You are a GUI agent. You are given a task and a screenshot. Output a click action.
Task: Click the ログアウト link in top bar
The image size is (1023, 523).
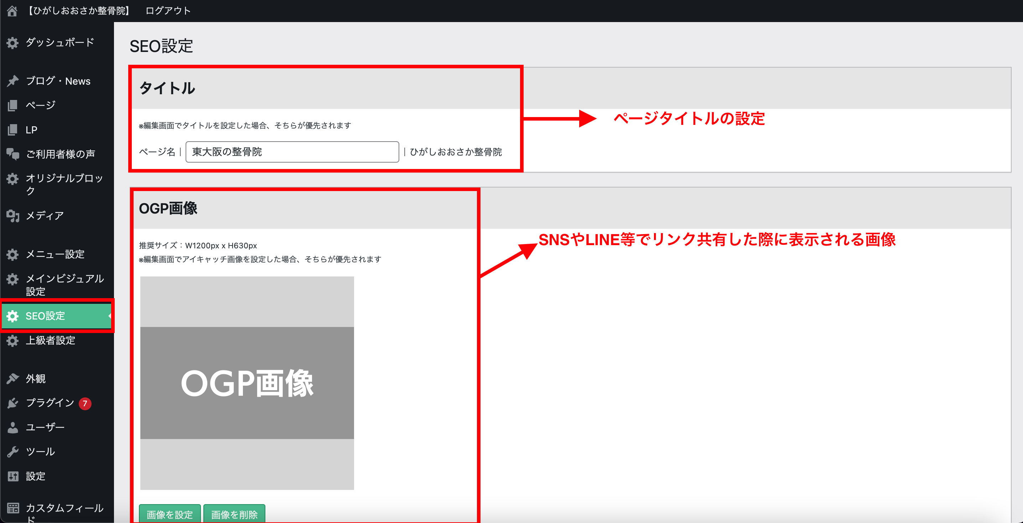pos(168,11)
